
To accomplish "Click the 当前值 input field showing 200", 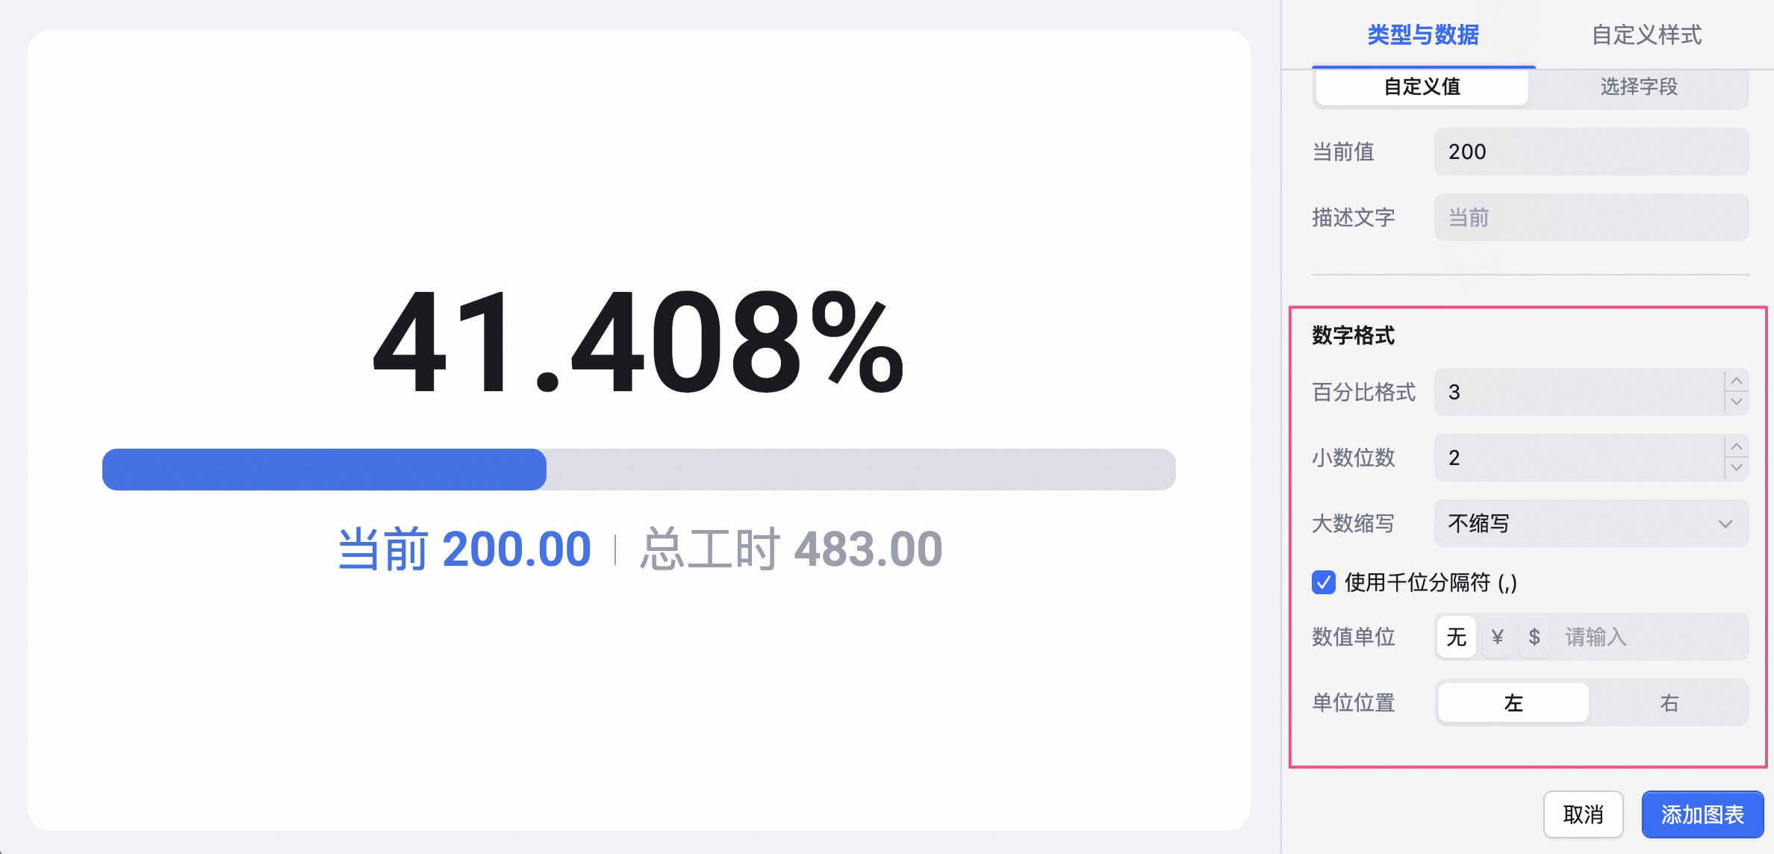I will pyautogui.click(x=1591, y=152).
